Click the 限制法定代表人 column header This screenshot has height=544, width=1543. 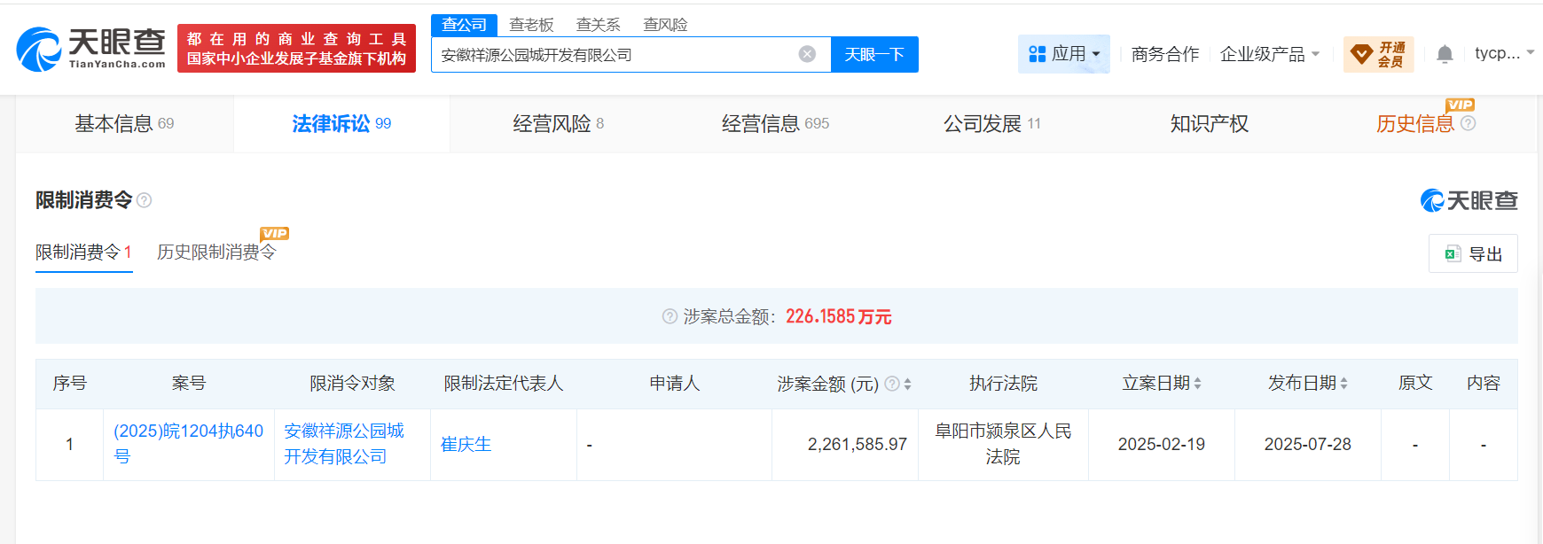pos(503,383)
